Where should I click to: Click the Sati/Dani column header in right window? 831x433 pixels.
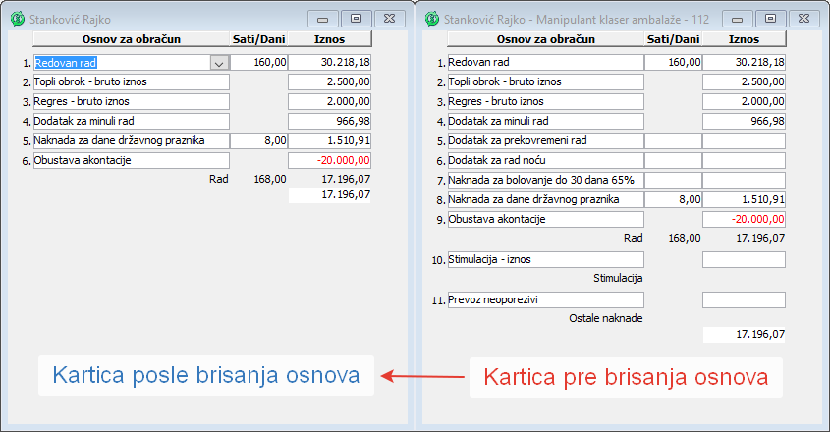tap(674, 38)
